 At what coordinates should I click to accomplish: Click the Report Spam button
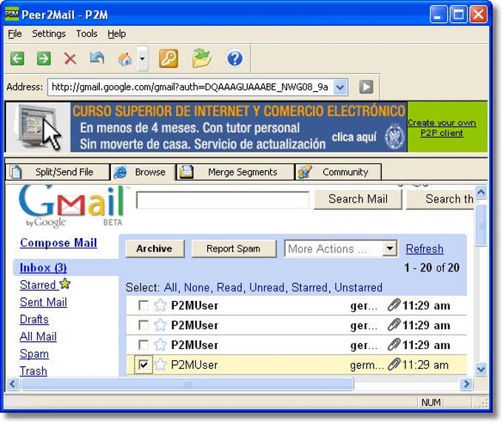coord(234,249)
